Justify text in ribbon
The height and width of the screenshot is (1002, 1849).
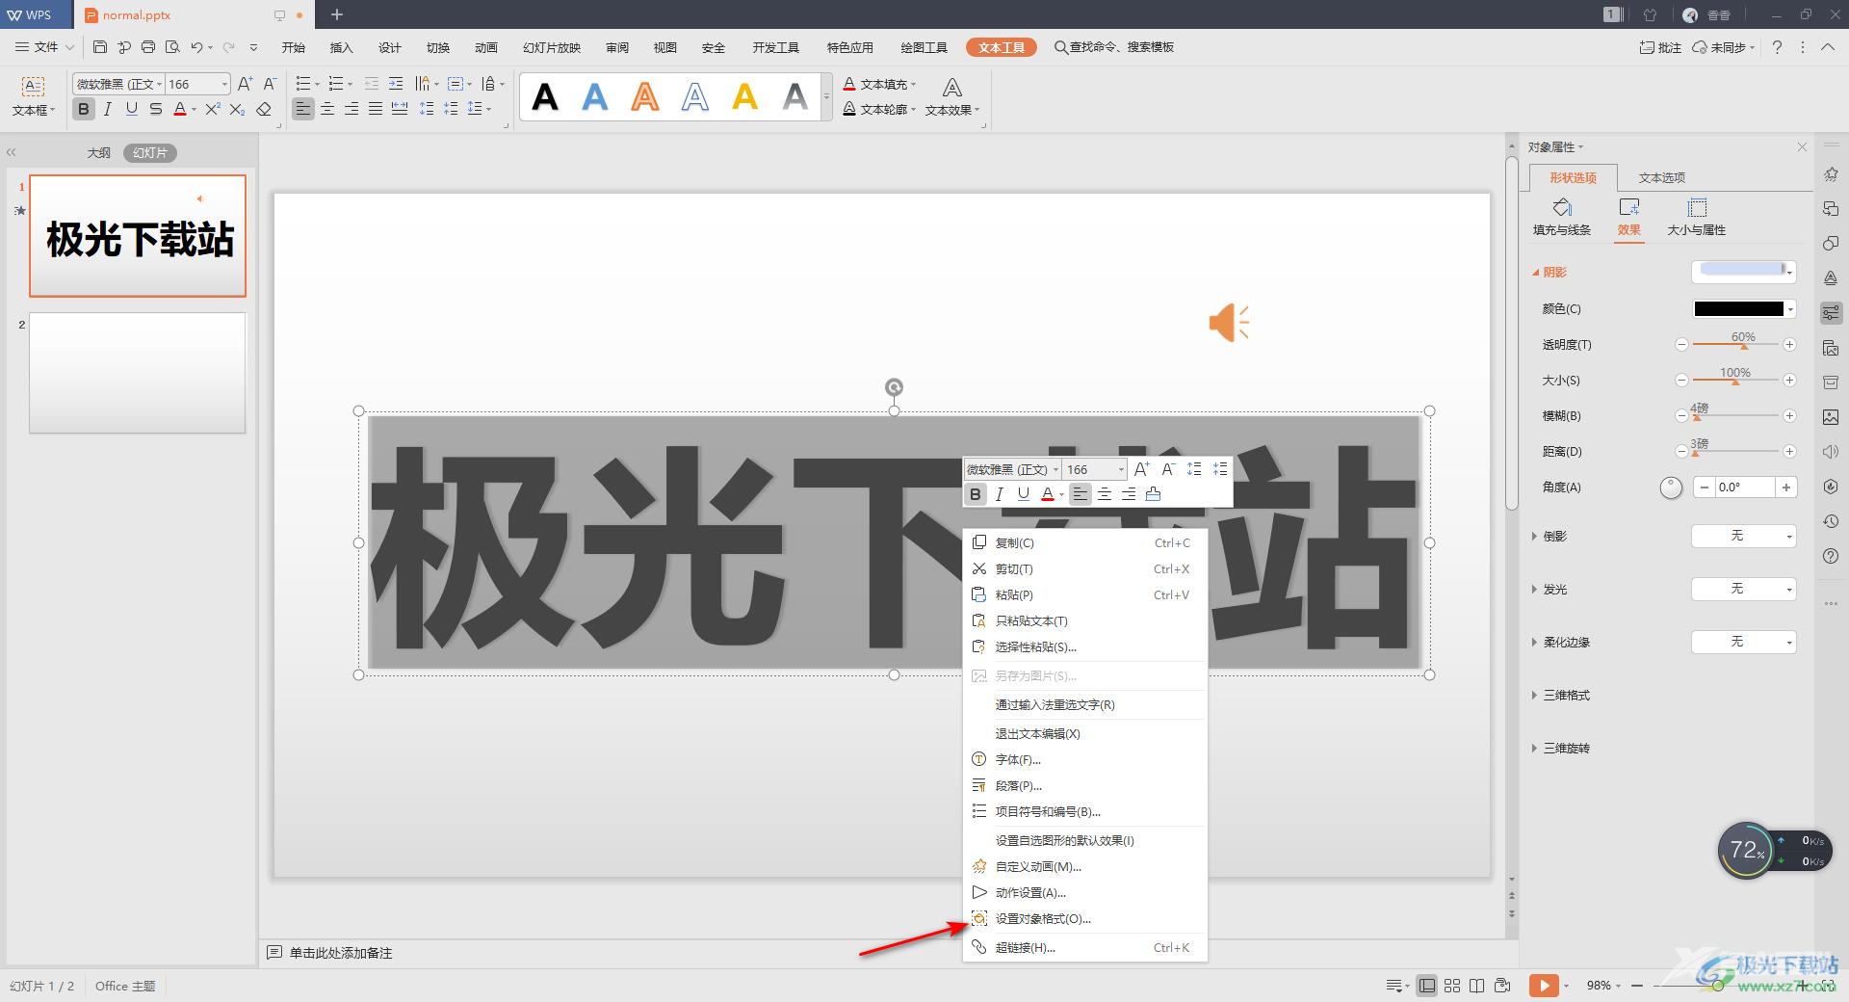click(376, 109)
